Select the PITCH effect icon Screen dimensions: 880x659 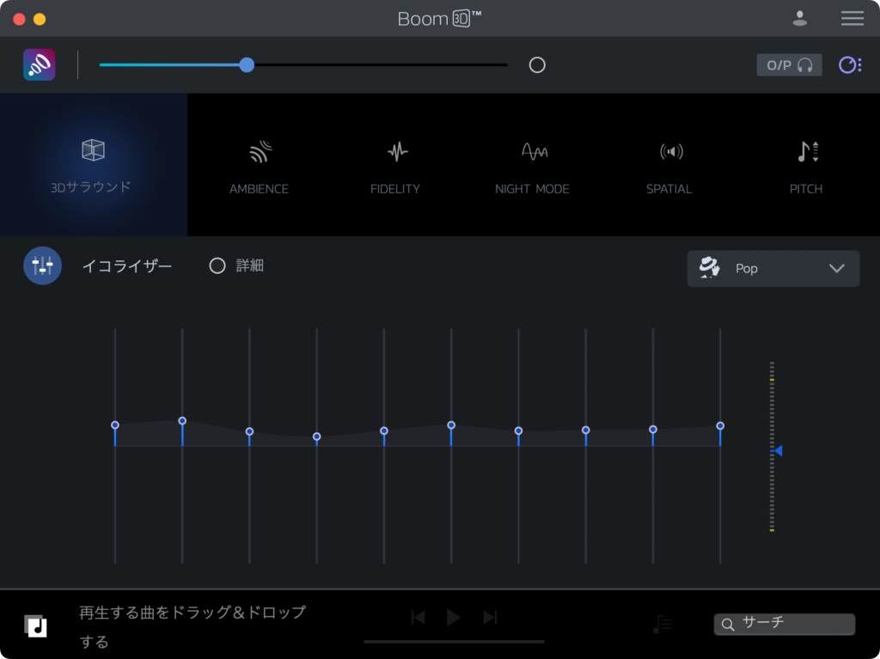click(x=807, y=153)
